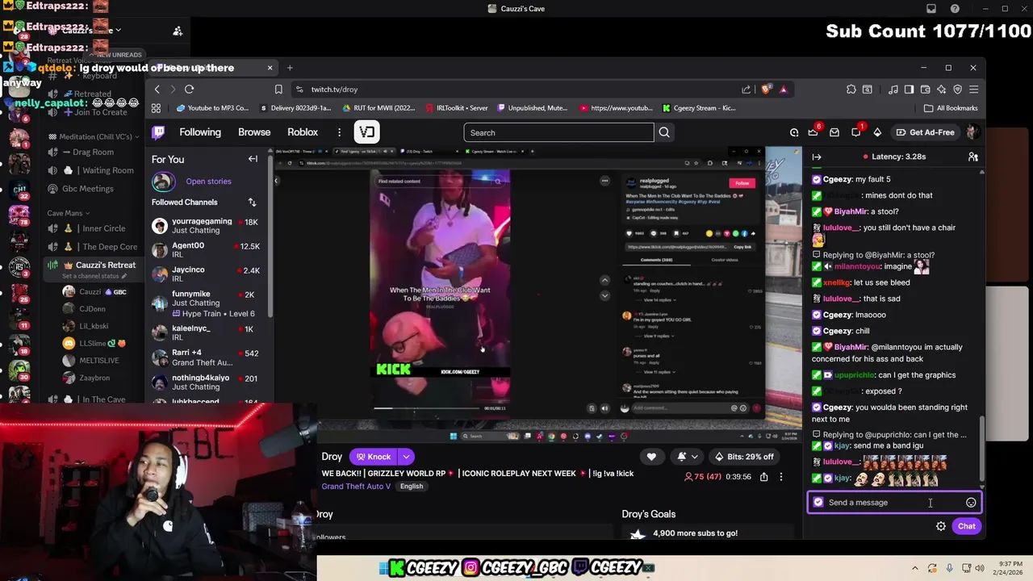Open Discord inbox icon in title bar
Screen dimensions: 1033x581
pyautogui.click(x=931, y=9)
